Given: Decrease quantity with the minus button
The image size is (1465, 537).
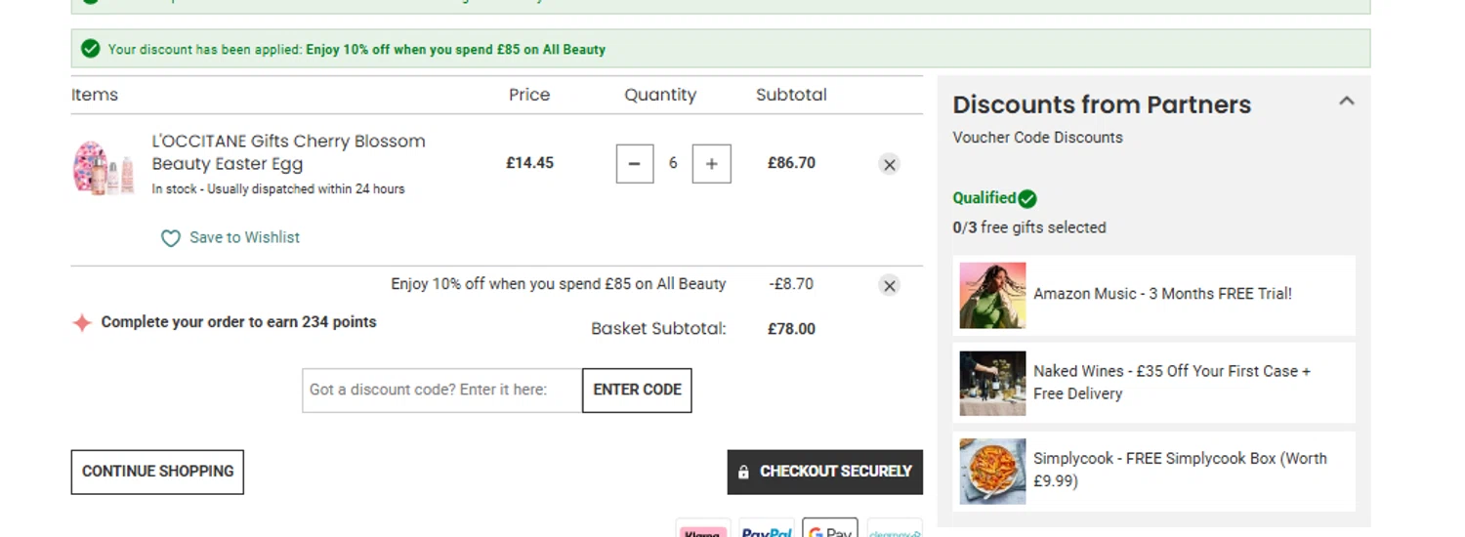Looking at the screenshot, I should coord(635,164).
